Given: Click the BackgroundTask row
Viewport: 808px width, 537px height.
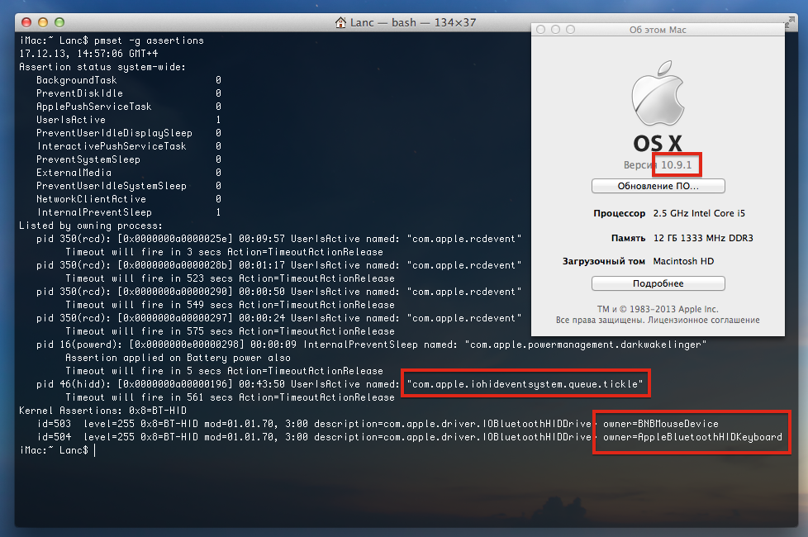Looking at the screenshot, I should [x=128, y=80].
